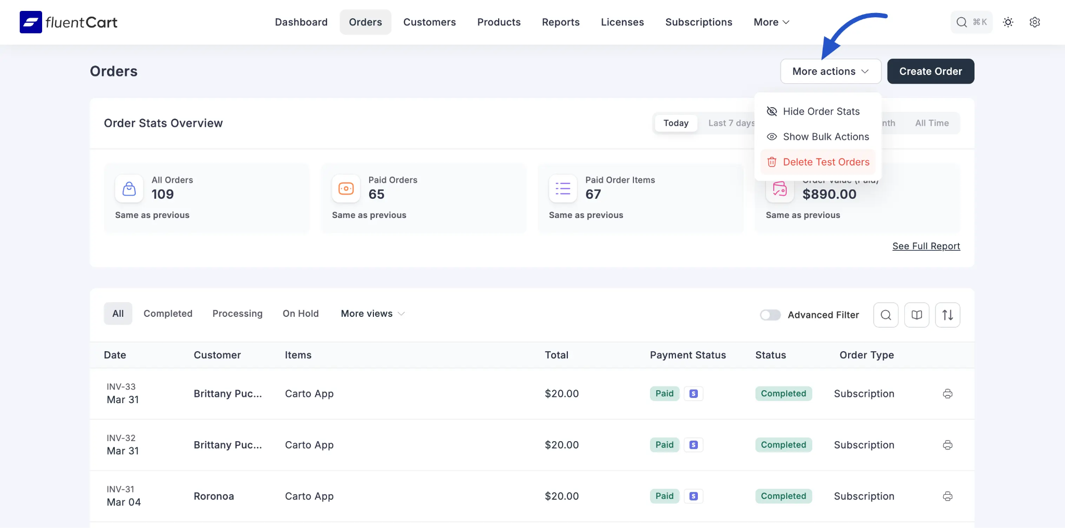Click the All Orders bag icon
The width and height of the screenshot is (1065, 528).
(x=129, y=188)
